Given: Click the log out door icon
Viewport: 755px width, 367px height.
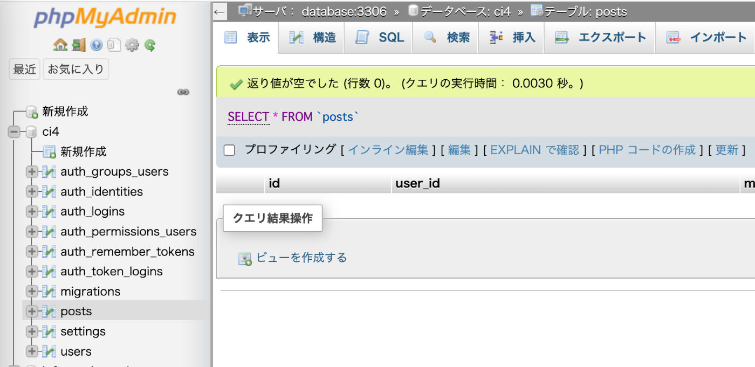Looking at the screenshot, I should pos(79,45).
